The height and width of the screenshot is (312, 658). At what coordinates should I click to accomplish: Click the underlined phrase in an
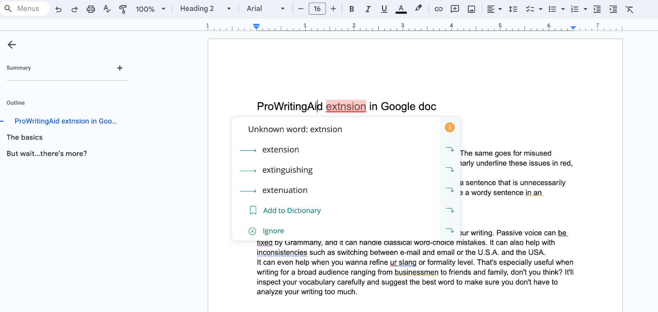click(x=534, y=193)
